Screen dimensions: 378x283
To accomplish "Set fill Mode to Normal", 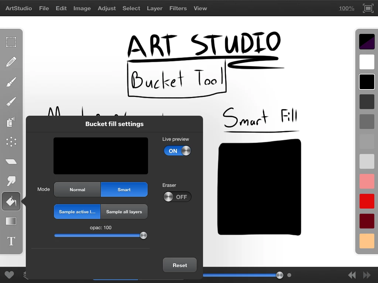I will coord(77,190).
